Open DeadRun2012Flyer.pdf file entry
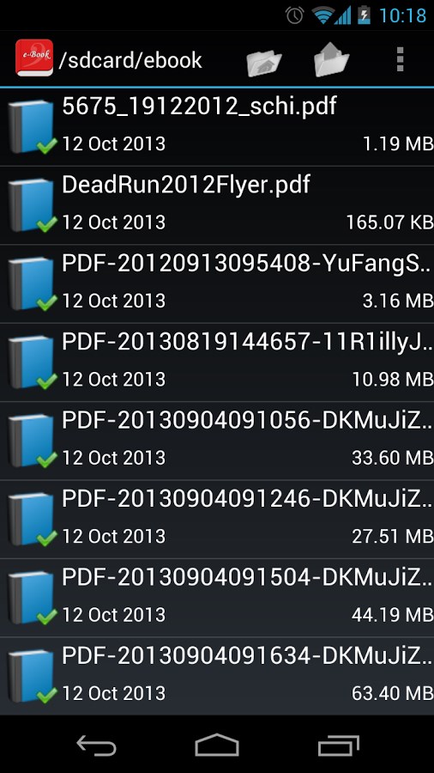This screenshot has height=773, width=434. (217, 205)
